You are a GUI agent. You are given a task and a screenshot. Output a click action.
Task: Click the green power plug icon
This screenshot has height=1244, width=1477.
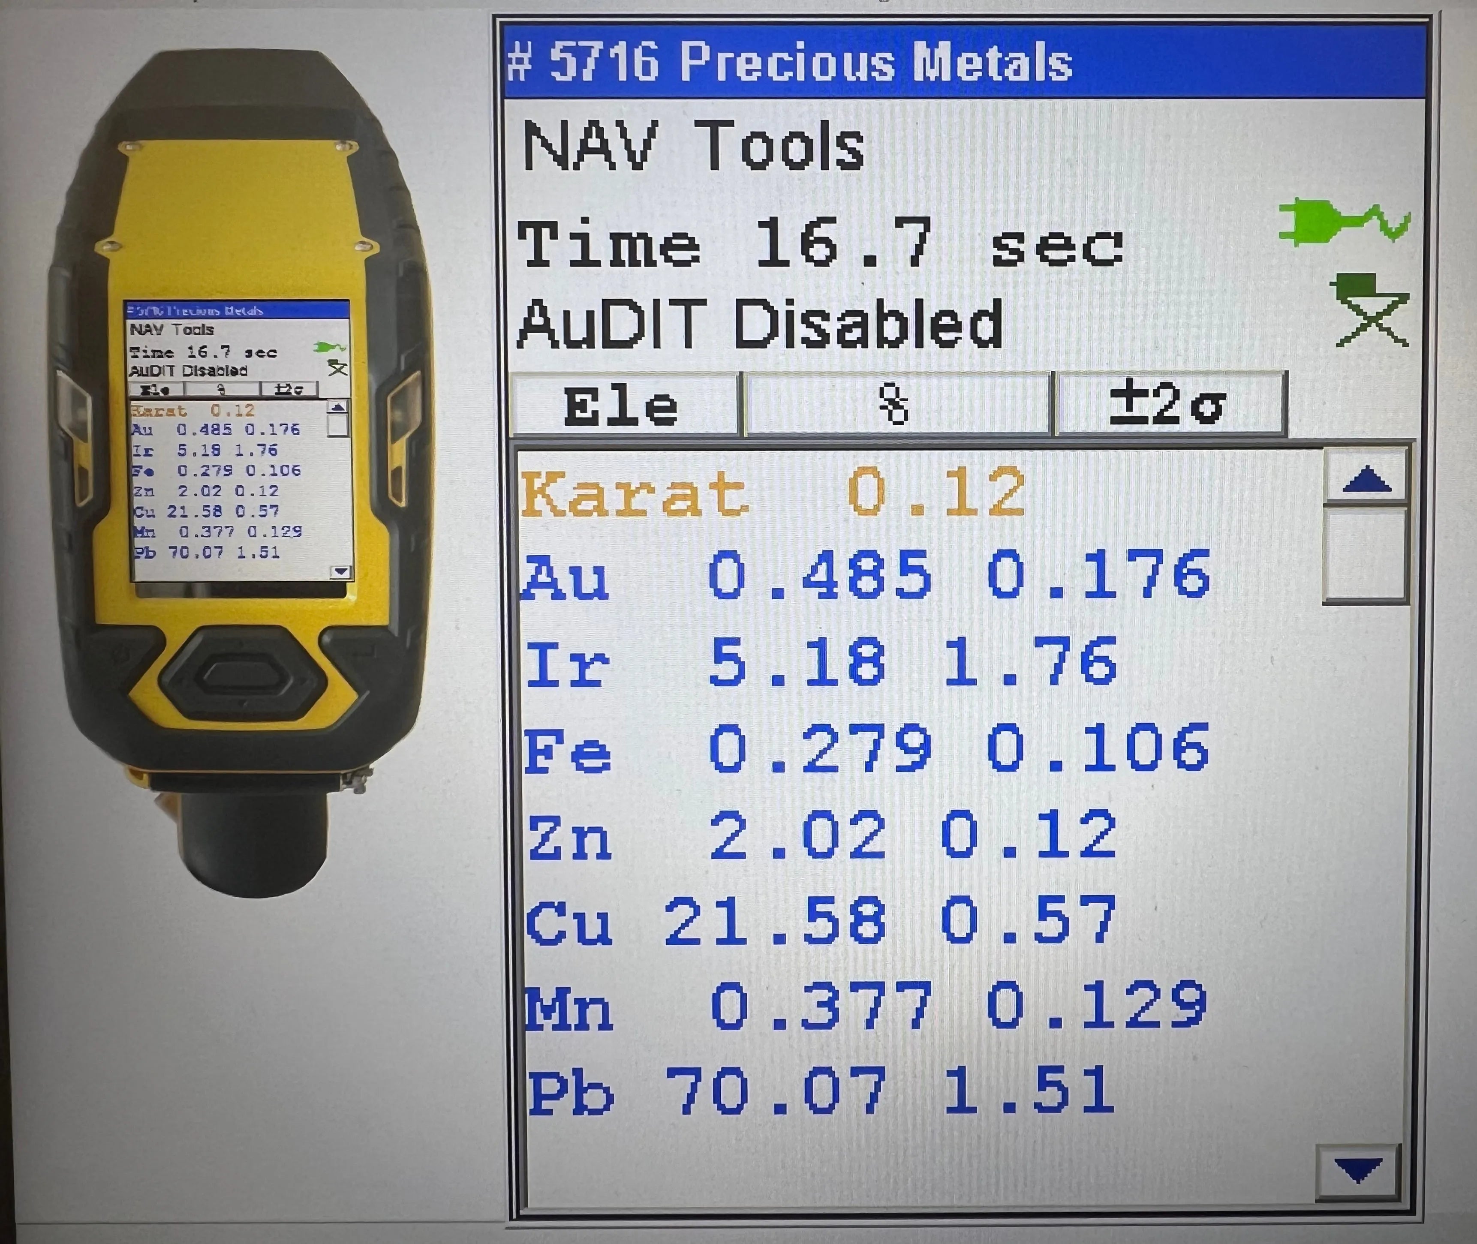[x=1345, y=222]
